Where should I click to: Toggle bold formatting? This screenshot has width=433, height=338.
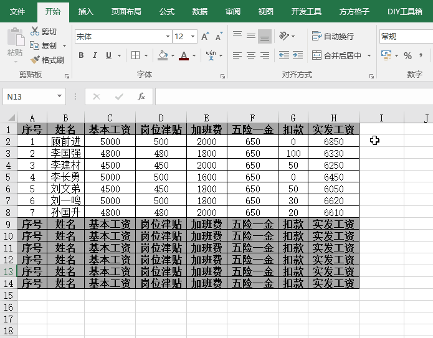(81, 55)
